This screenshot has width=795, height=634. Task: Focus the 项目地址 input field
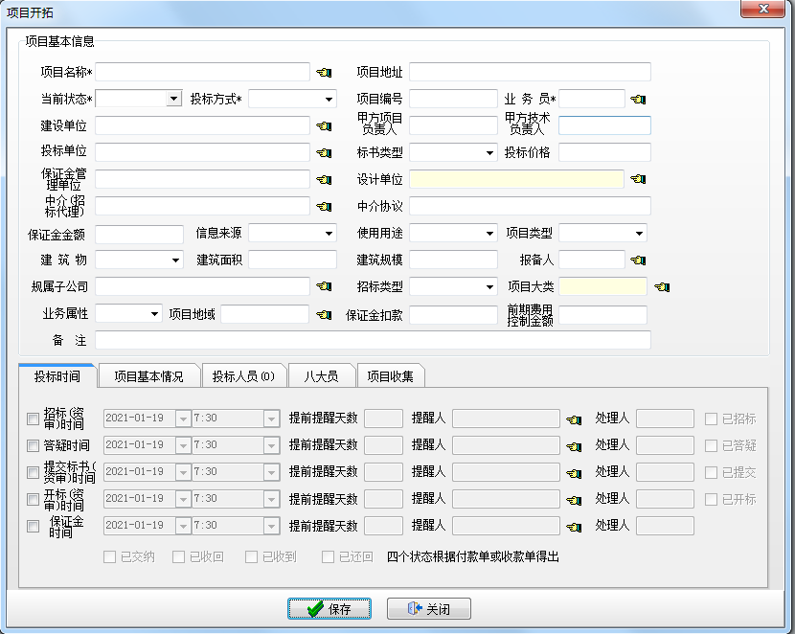click(x=530, y=72)
